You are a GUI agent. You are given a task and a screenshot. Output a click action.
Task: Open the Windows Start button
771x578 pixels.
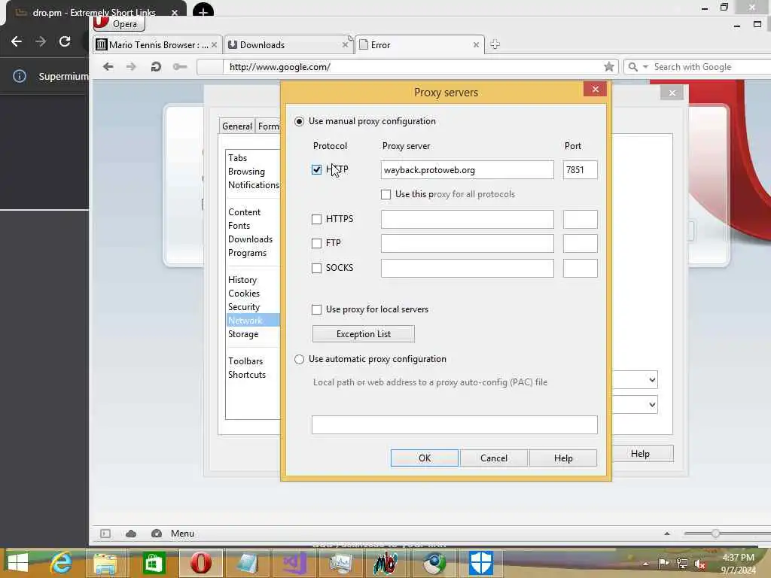coord(18,563)
